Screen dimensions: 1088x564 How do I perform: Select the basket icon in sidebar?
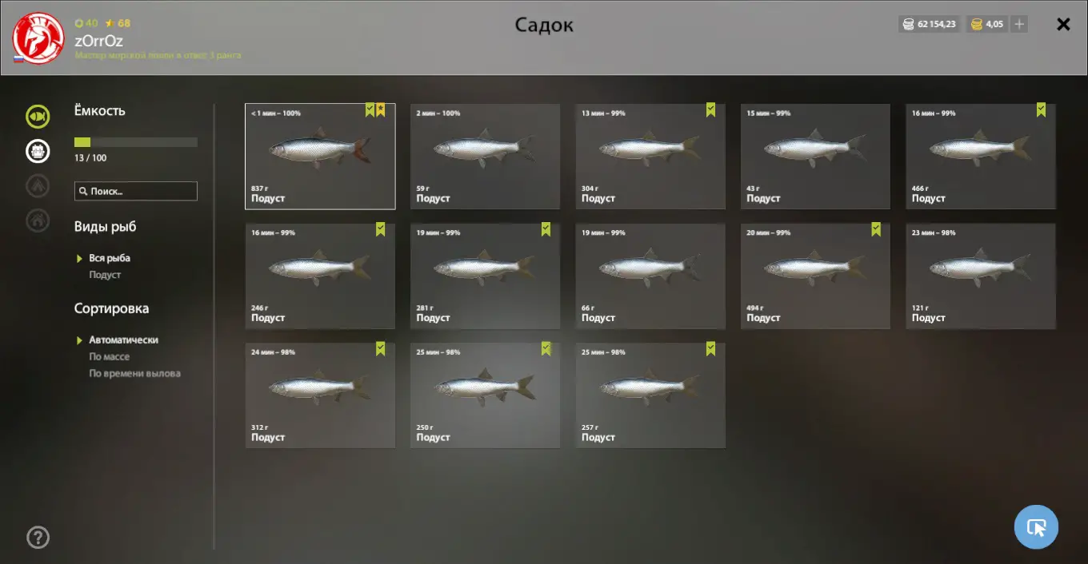[38, 150]
